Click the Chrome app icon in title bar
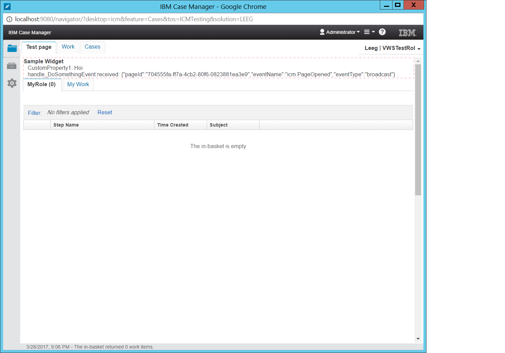This screenshot has width=505, height=353. (x=7, y=6)
